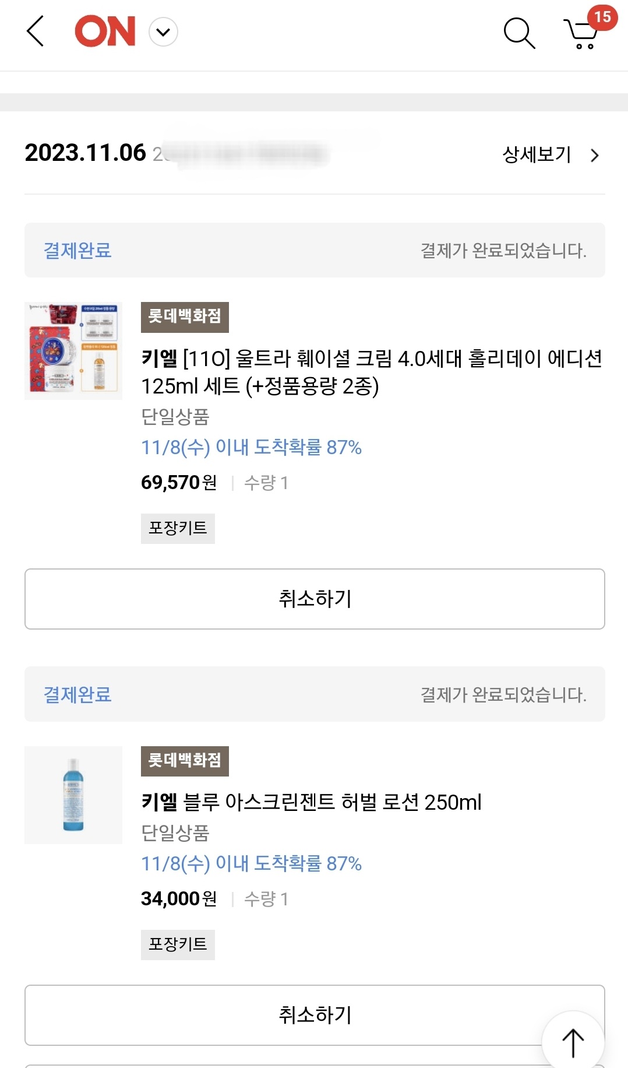Tap the first 롯데백화점 store badge
The image size is (628, 1068).
click(x=185, y=317)
